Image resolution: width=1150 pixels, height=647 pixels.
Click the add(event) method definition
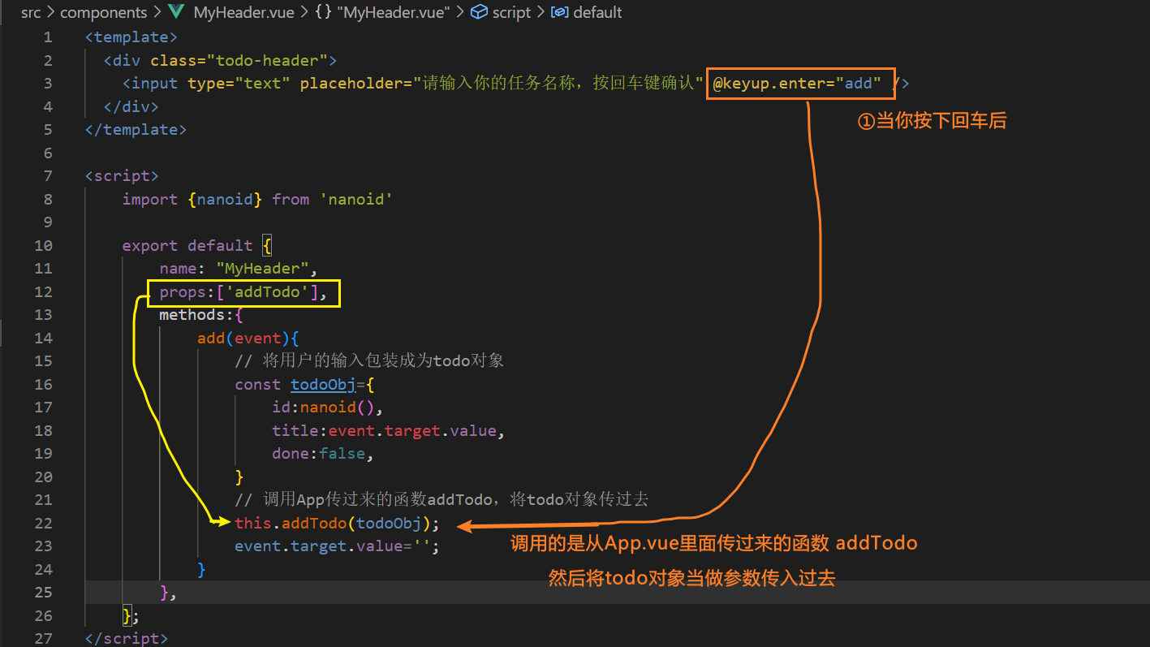point(248,339)
